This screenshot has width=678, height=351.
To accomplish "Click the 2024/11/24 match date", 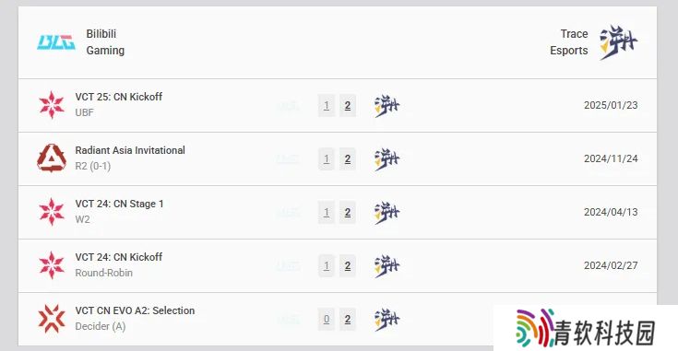I will (611, 158).
